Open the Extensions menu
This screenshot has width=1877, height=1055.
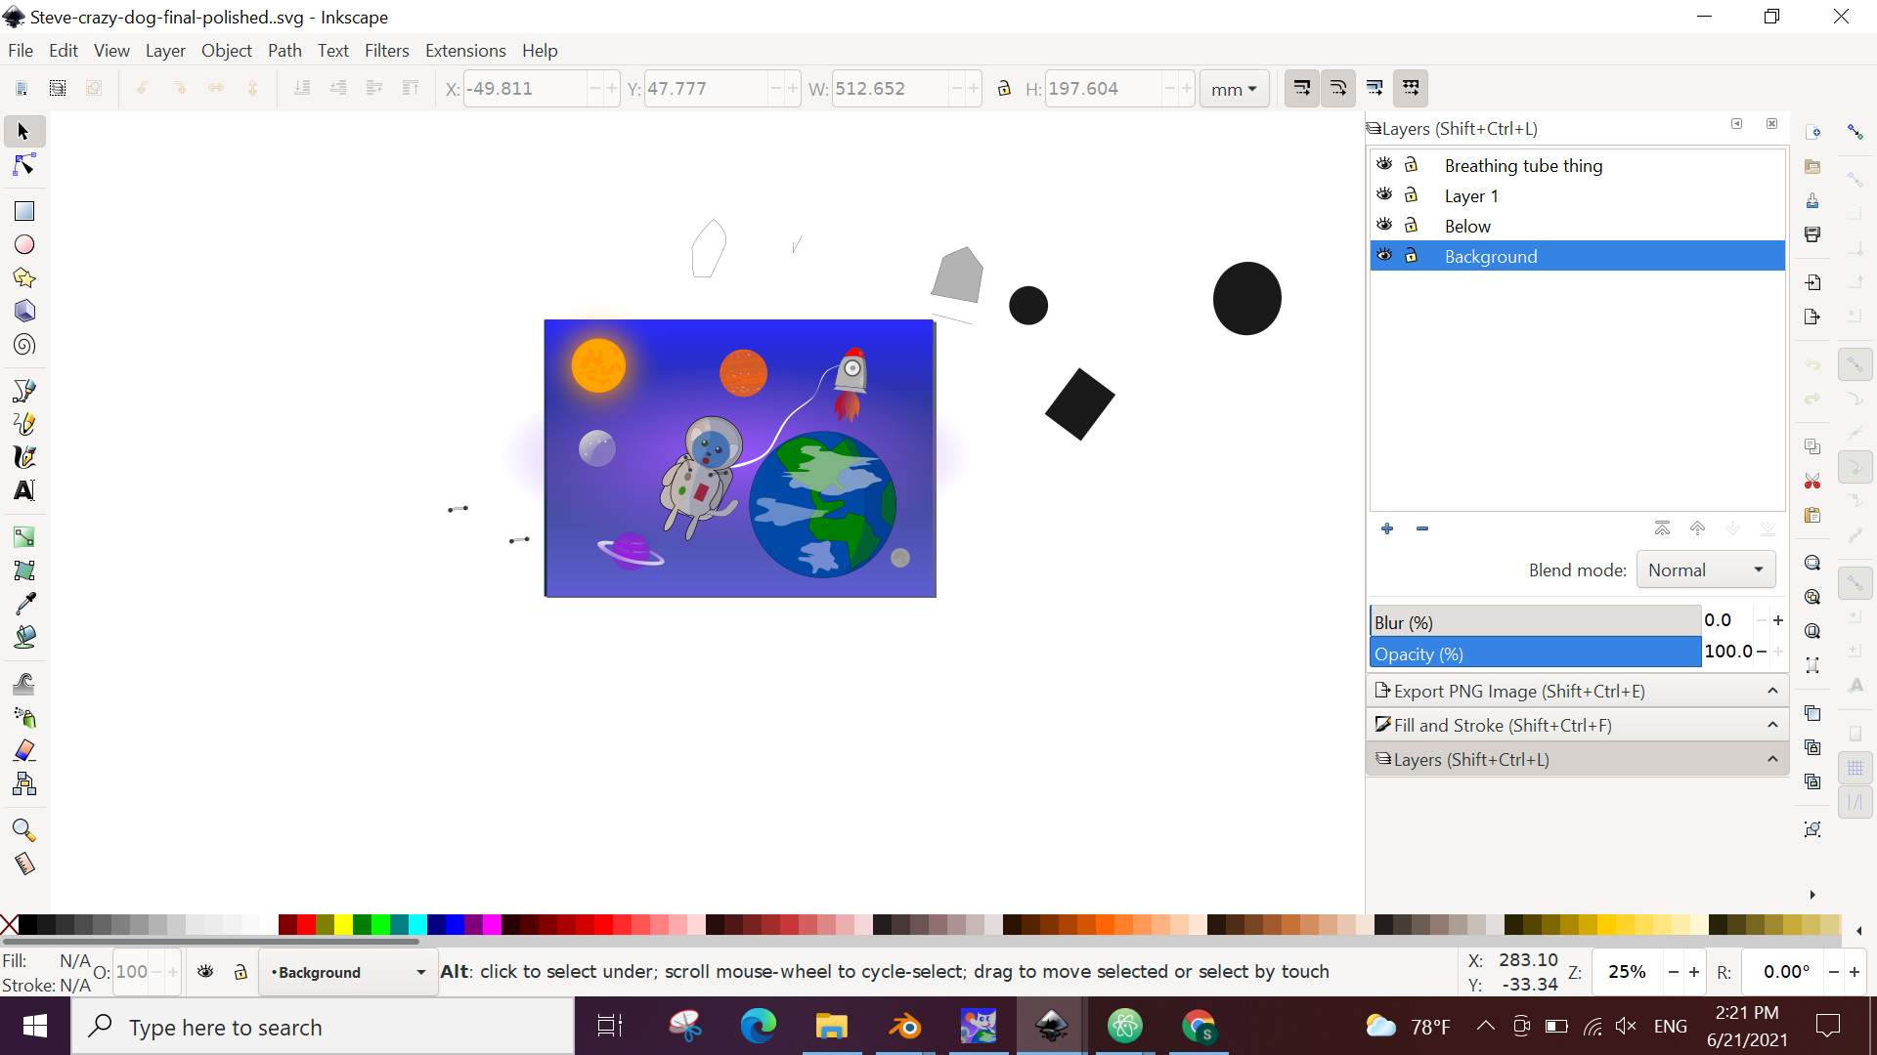tap(465, 51)
